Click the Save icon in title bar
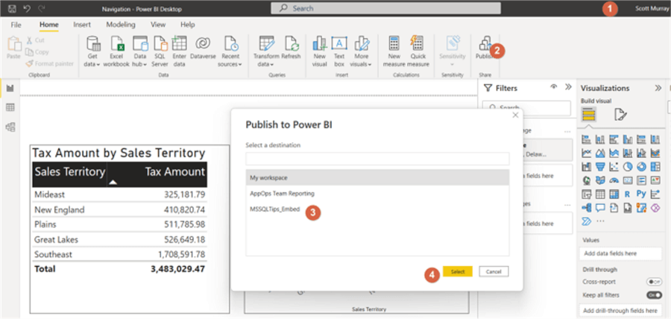 (13, 8)
